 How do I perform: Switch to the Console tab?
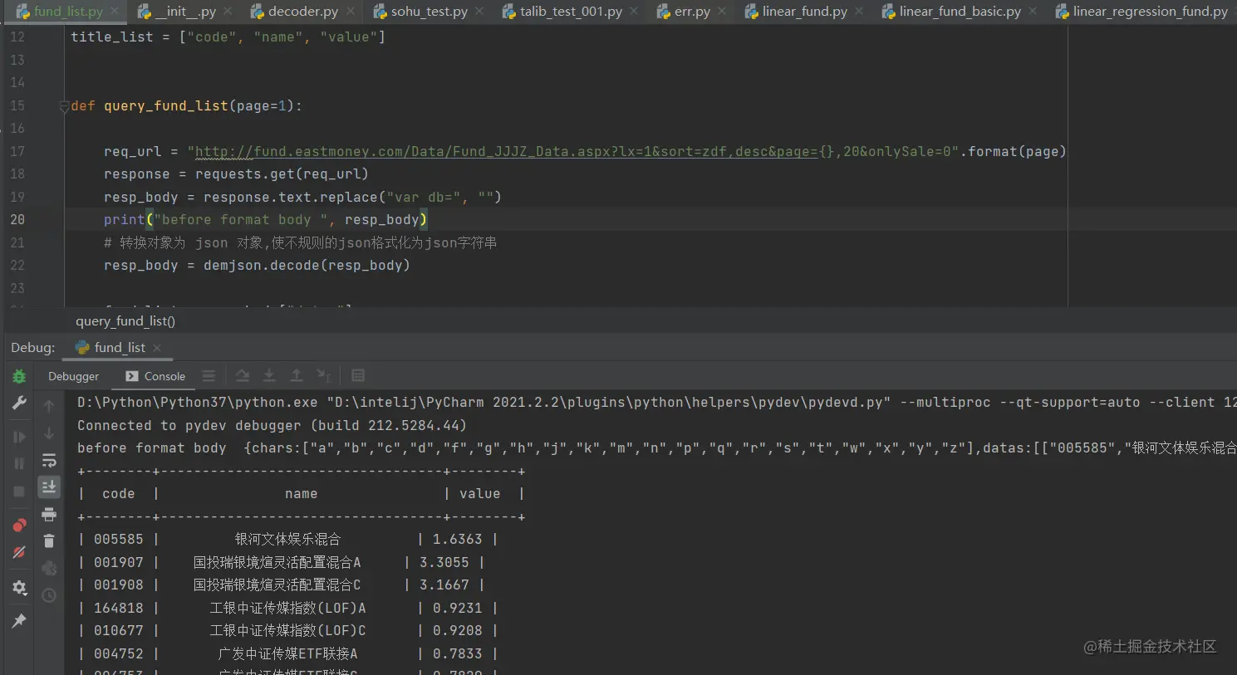tap(155, 376)
